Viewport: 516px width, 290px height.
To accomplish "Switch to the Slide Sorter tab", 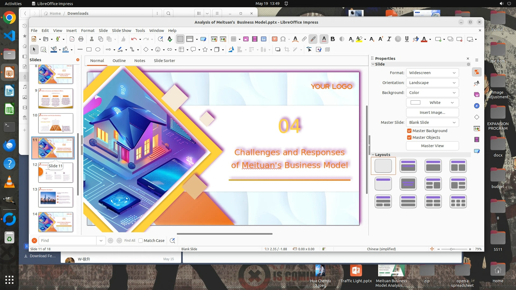I will 164,61.
